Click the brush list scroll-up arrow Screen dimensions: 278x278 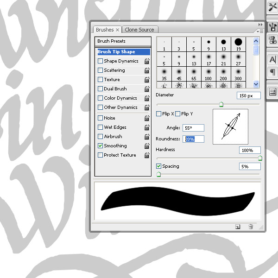coord(256,41)
